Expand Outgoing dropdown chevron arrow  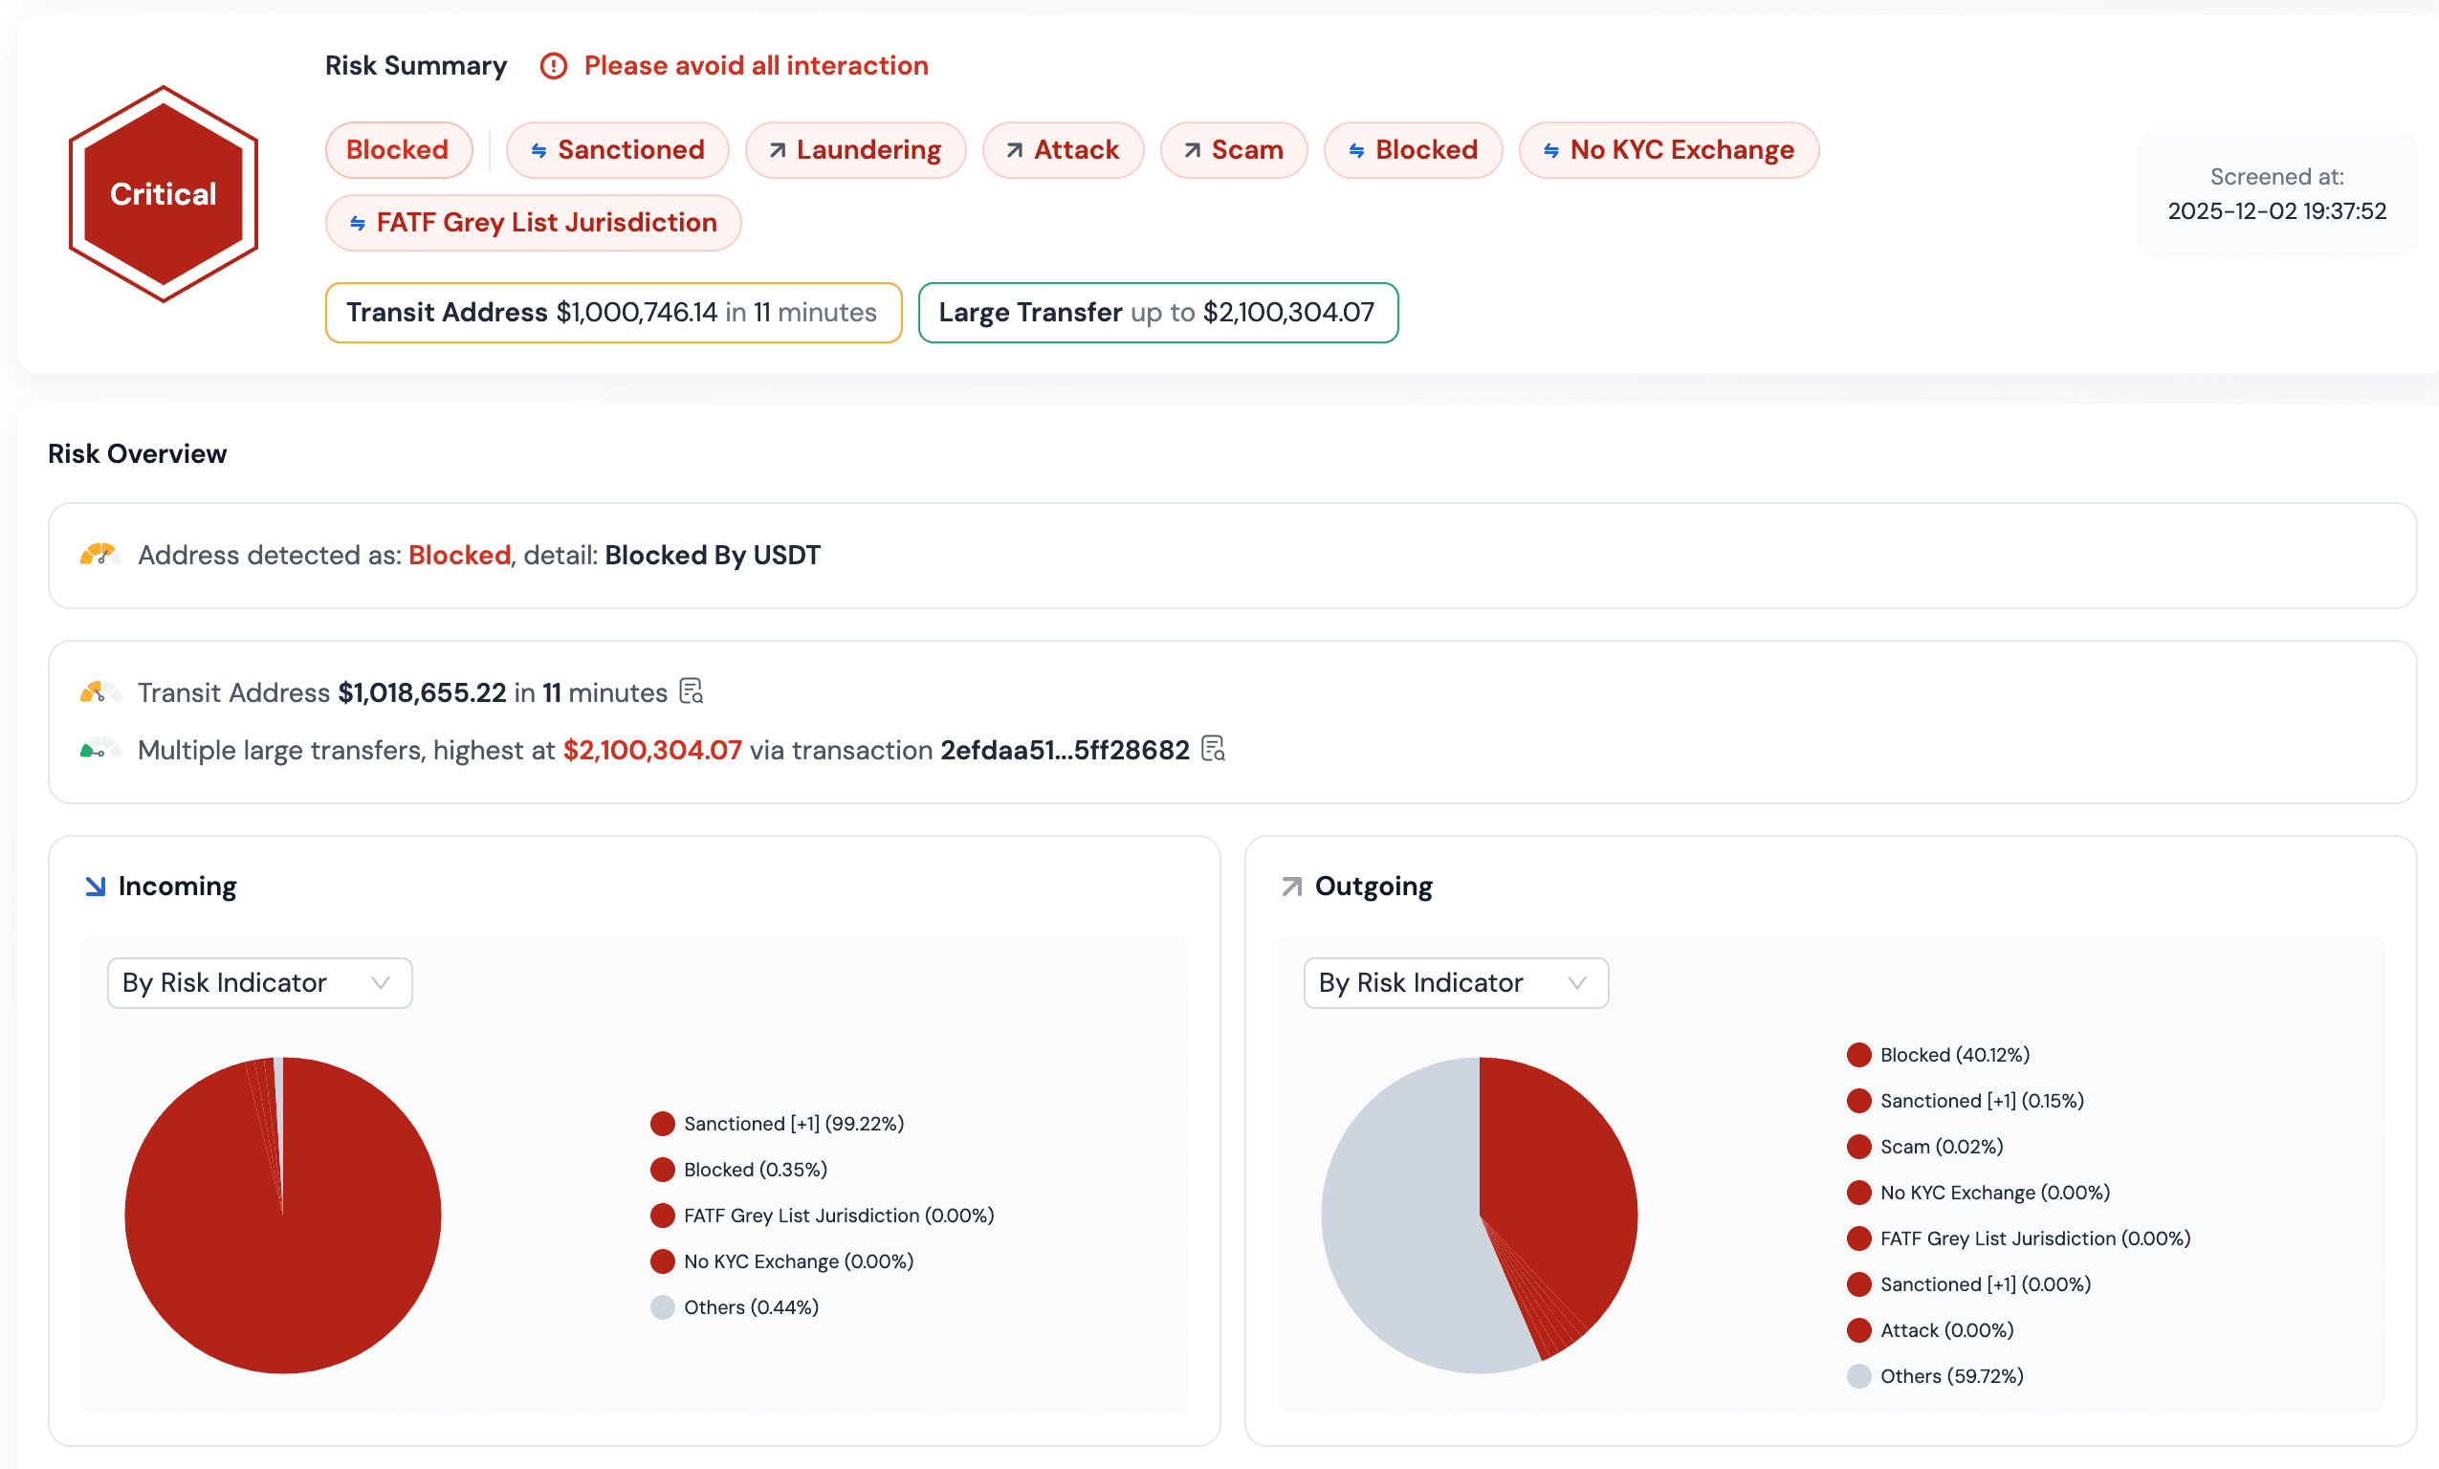[x=1577, y=983]
